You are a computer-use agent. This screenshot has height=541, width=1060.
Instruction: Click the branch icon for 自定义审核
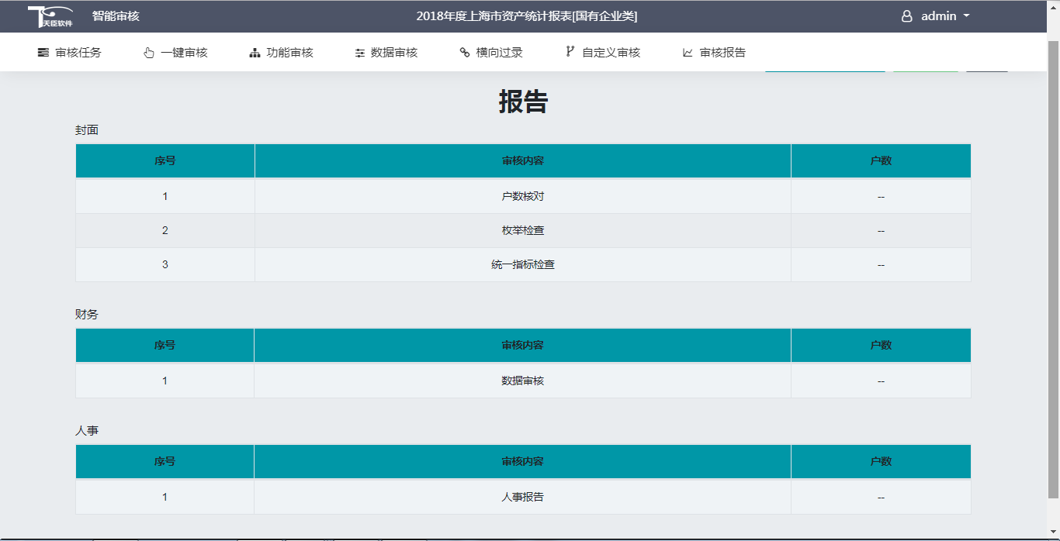click(570, 52)
